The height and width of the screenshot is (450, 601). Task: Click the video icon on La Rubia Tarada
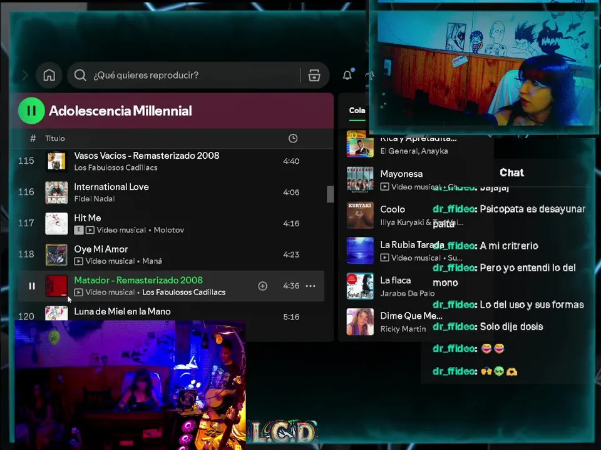385,258
